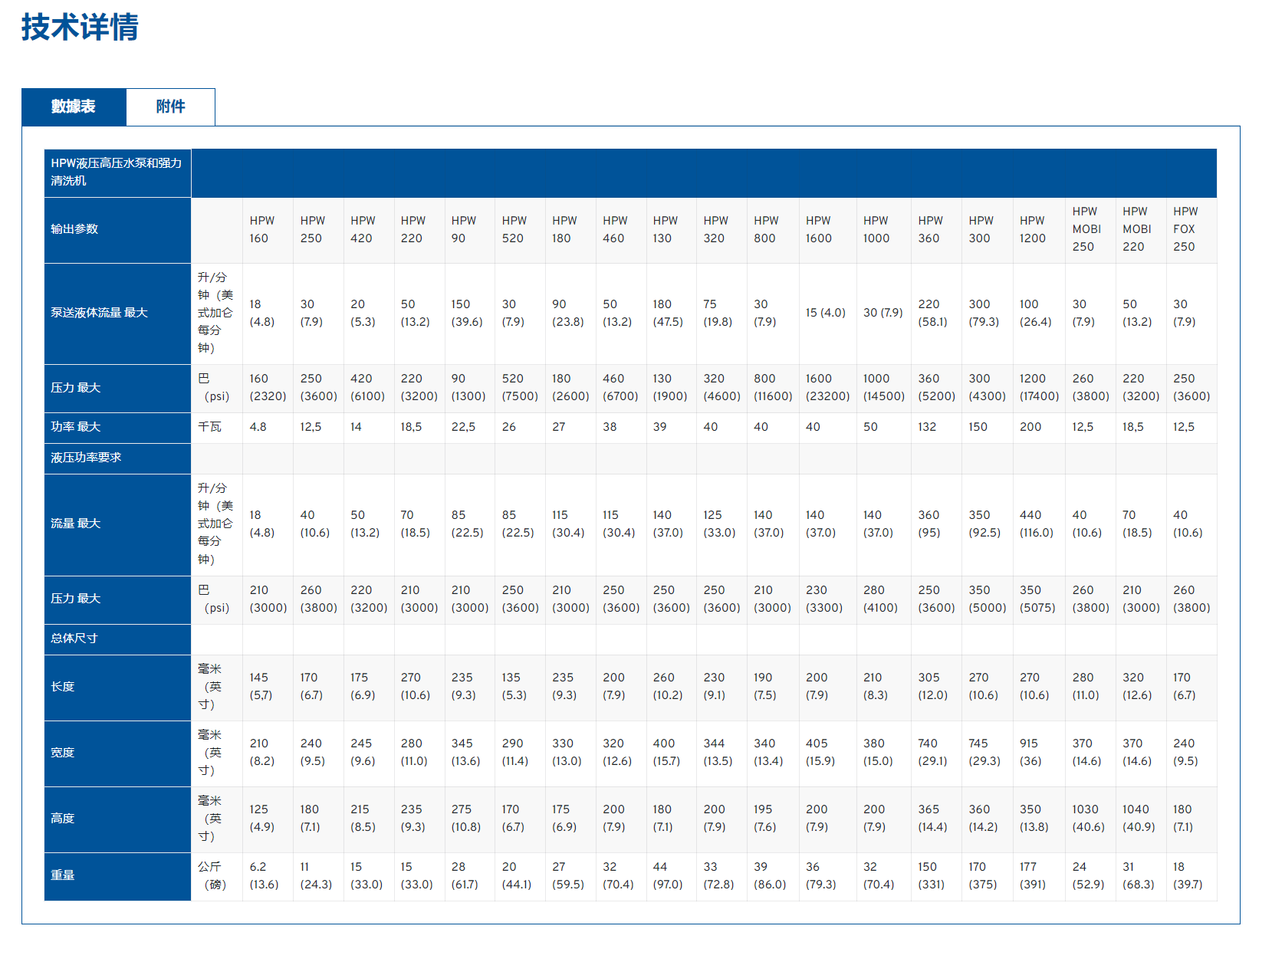
Task: Select the HPW 1600 column header
Action: 818,229
